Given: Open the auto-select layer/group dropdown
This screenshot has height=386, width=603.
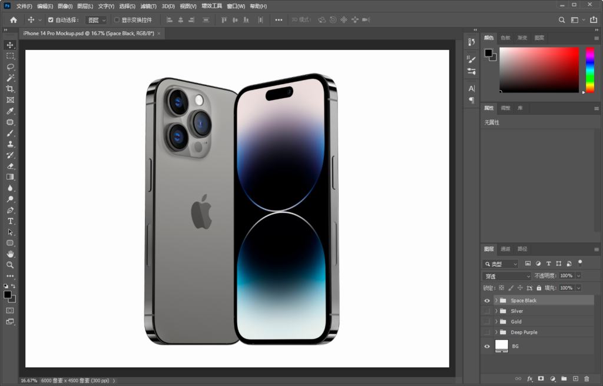Looking at the screenshot, I should pos(96,20).
